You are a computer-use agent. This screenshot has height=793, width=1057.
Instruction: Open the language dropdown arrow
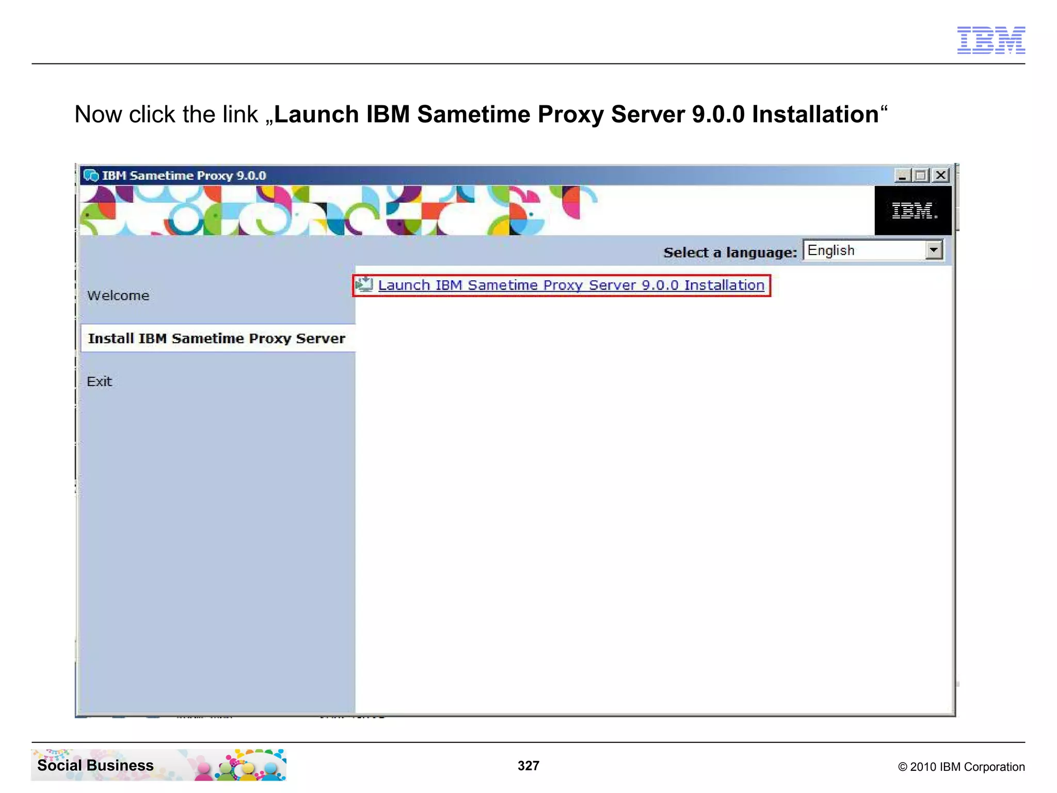point(933,250)
